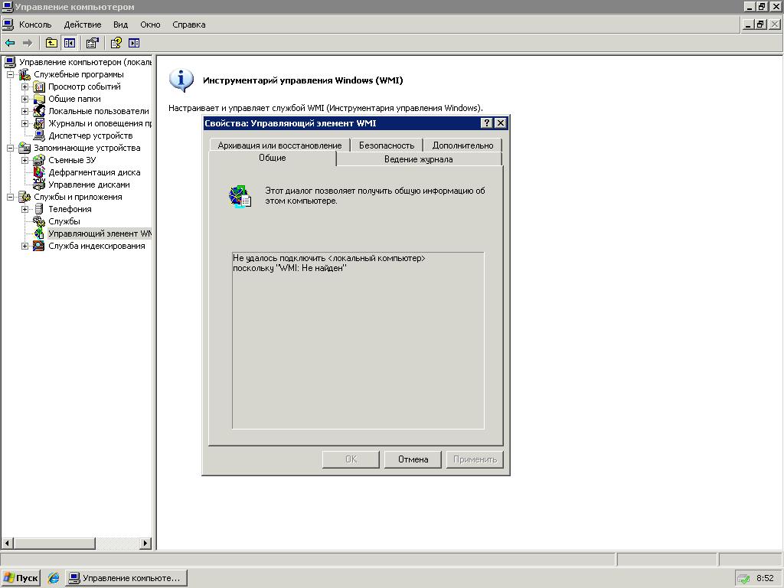This screenshot has width=784, height=588.
Task: Collapse the Службы и приложения node
Action: pos(10,197)
